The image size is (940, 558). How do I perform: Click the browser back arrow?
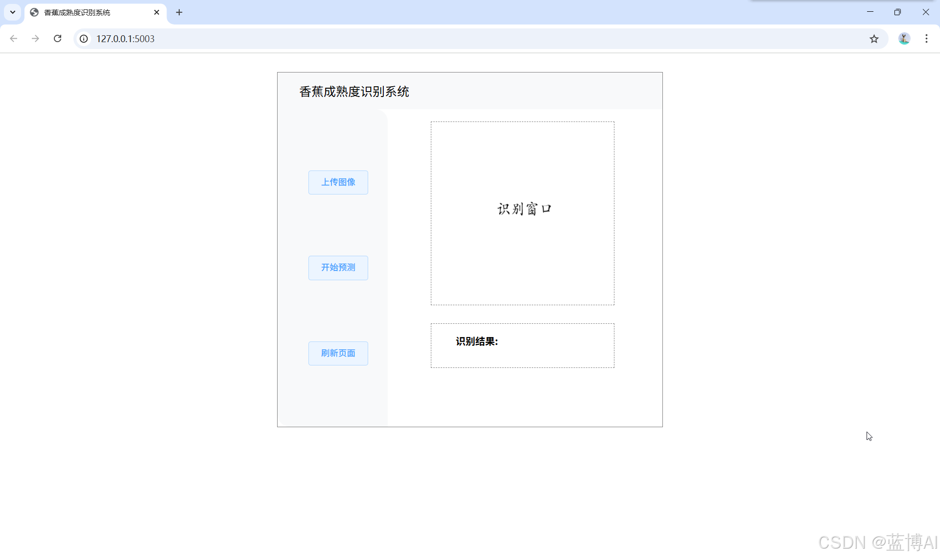(x=14, y=39)
